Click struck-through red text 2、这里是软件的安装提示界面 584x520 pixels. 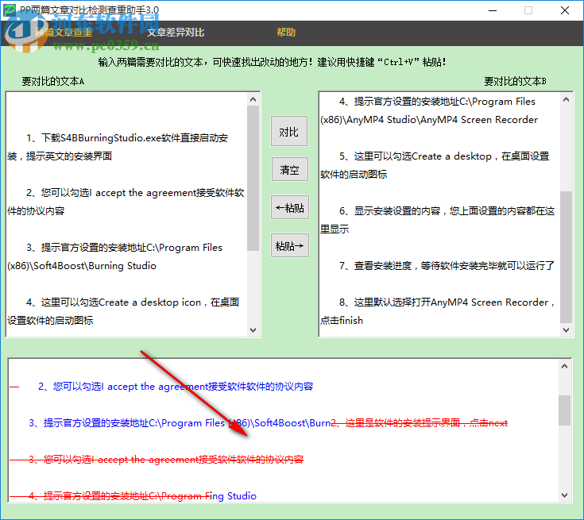420,423
